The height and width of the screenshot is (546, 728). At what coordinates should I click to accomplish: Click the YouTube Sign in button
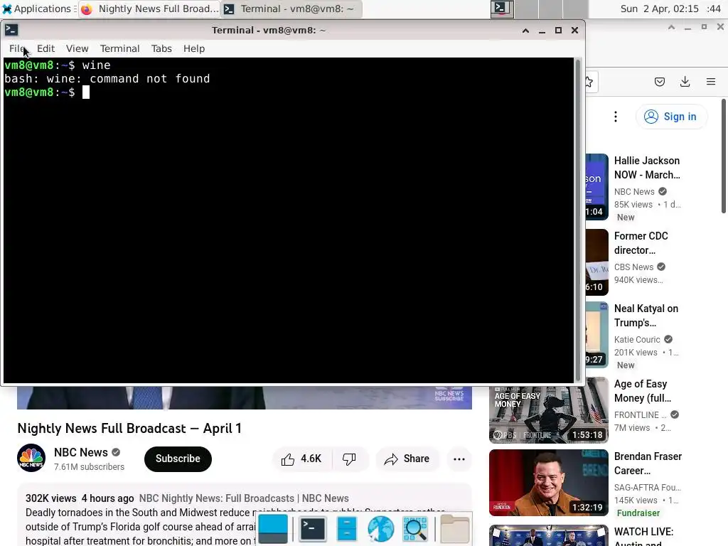(x=671, y=117)
